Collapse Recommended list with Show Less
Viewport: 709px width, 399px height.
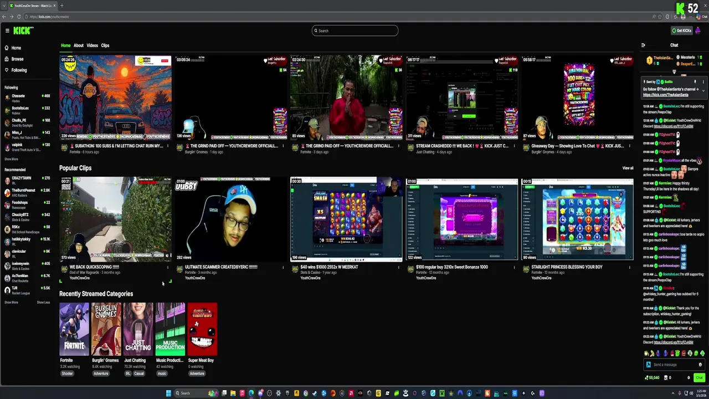click(x=43, y=302)
